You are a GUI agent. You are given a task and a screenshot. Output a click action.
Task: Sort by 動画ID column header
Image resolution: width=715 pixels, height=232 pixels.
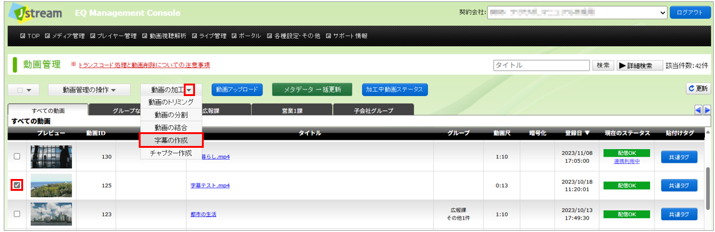[x=96, y=133]
